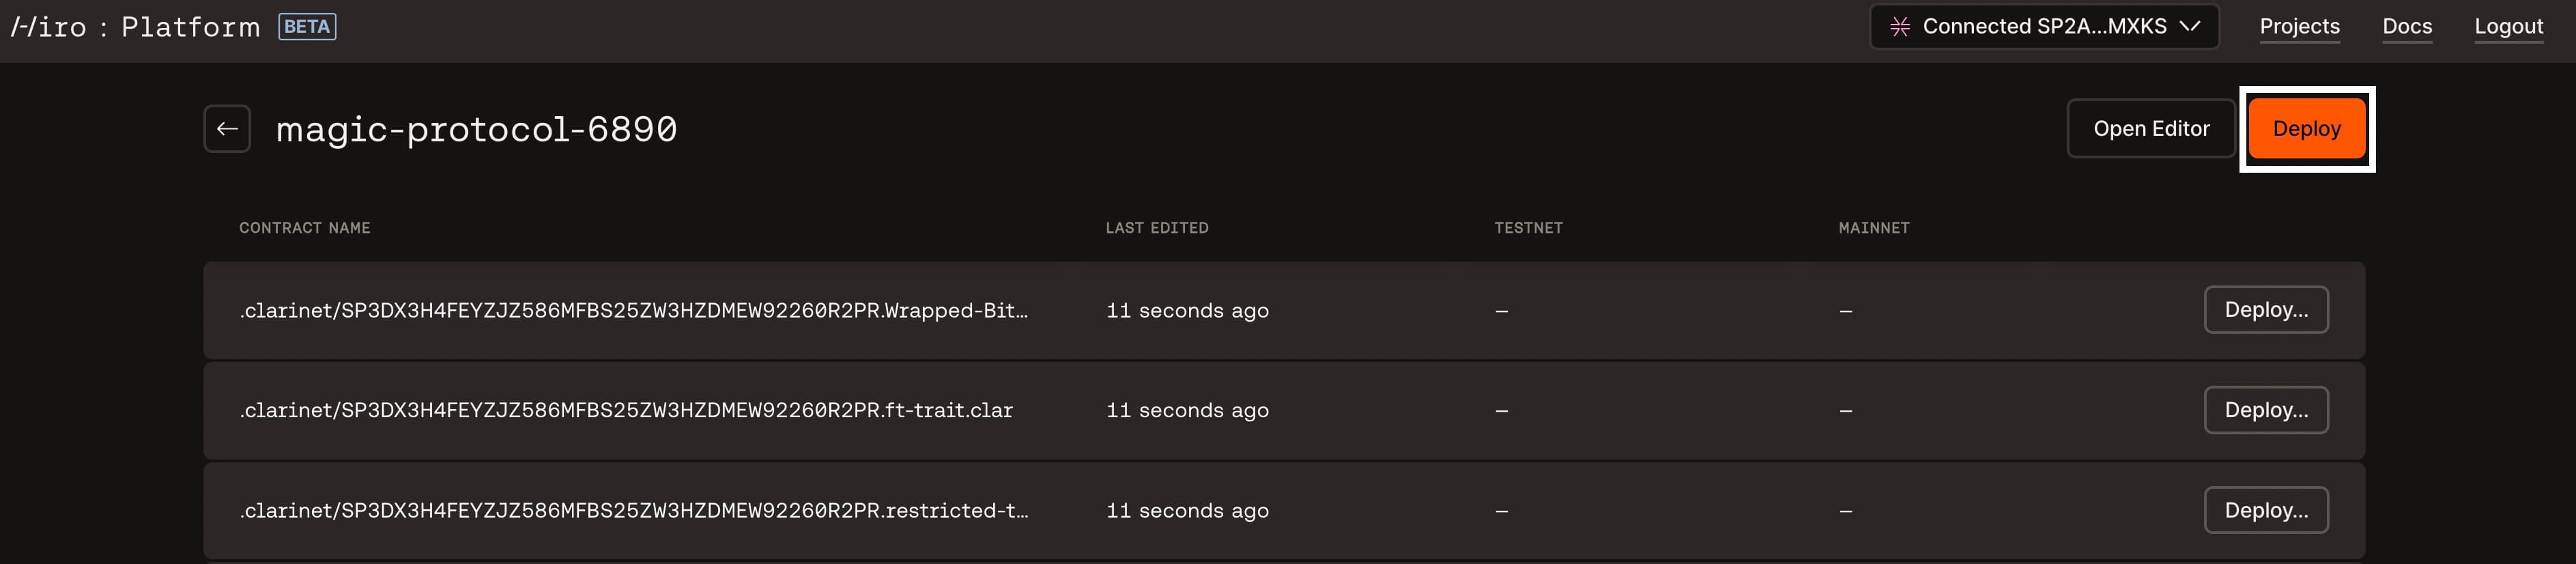Click the magic-protocol-6890 project title
The image size is (2576, 564).
(477, 130)
